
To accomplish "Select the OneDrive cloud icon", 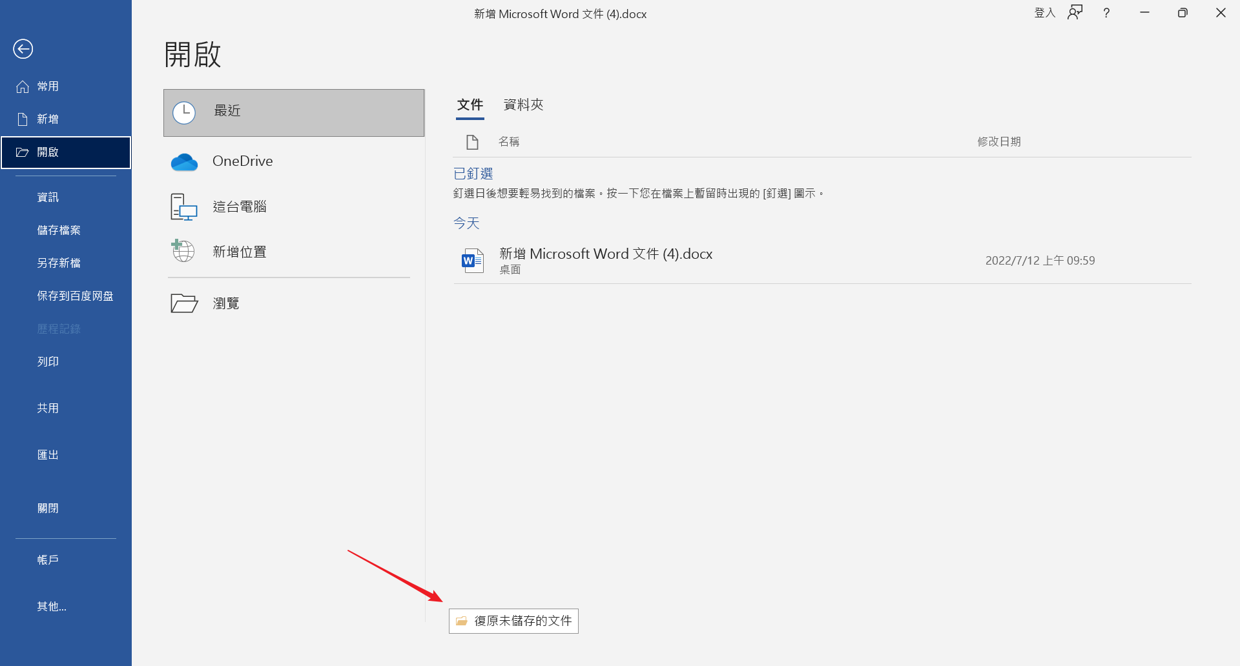I will tap(184, 161).
